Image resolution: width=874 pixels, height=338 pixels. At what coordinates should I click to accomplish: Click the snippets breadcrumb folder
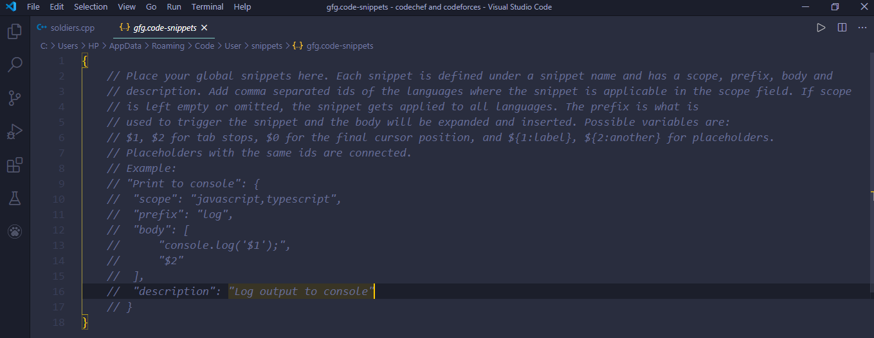[266, 46]
